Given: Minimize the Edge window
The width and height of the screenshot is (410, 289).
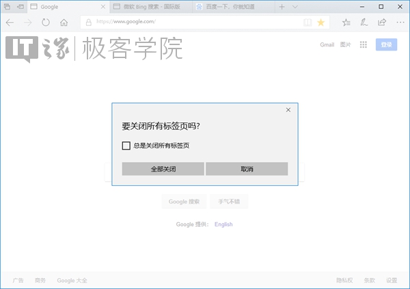Looking at the screenshot, I should pos(362,7).
